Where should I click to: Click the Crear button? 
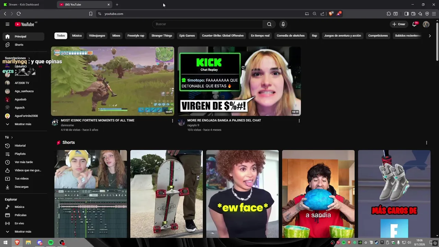pos(399,24)
